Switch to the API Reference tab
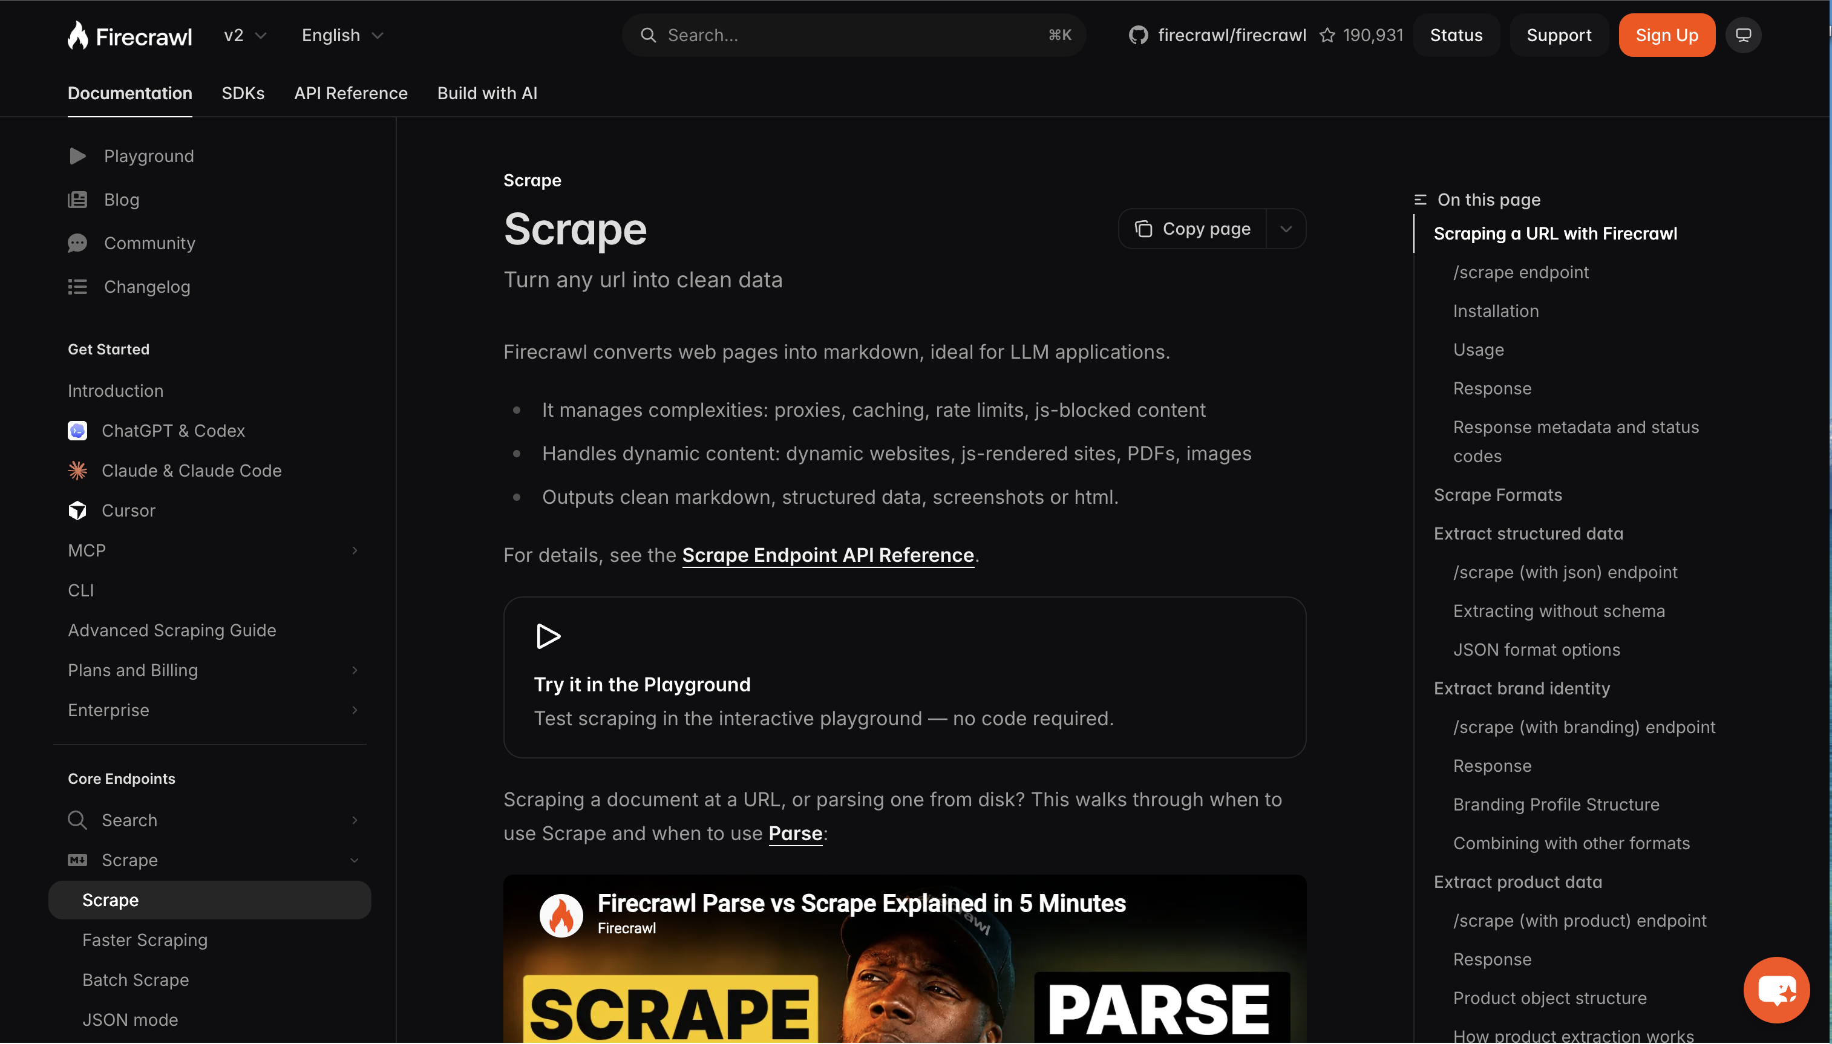This screenshot has width=1832, height=1044. [351, 93]
